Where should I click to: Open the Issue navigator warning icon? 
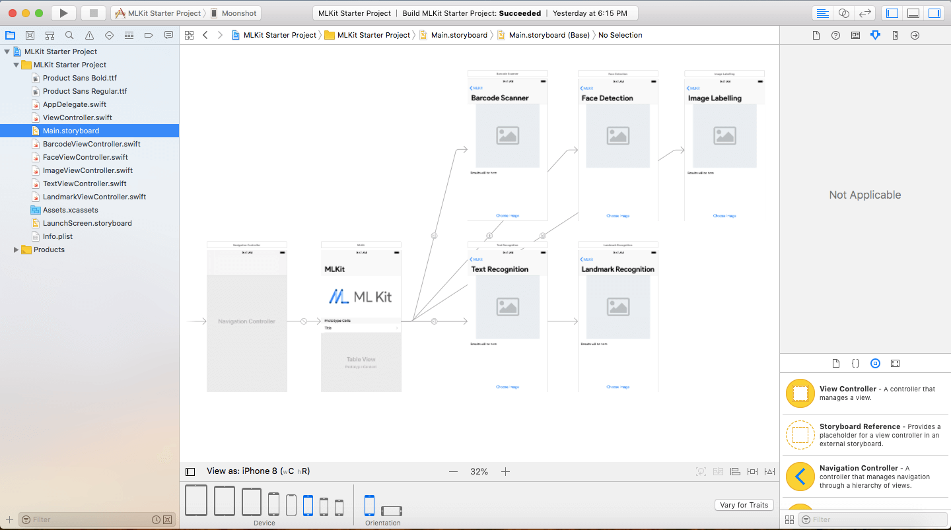89,35
